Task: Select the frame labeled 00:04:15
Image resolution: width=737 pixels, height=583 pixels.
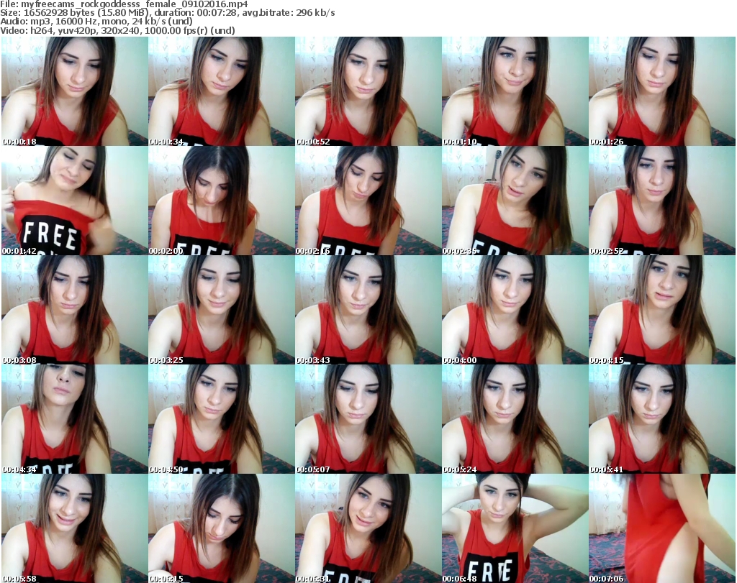Action: (x=662, y=310)
